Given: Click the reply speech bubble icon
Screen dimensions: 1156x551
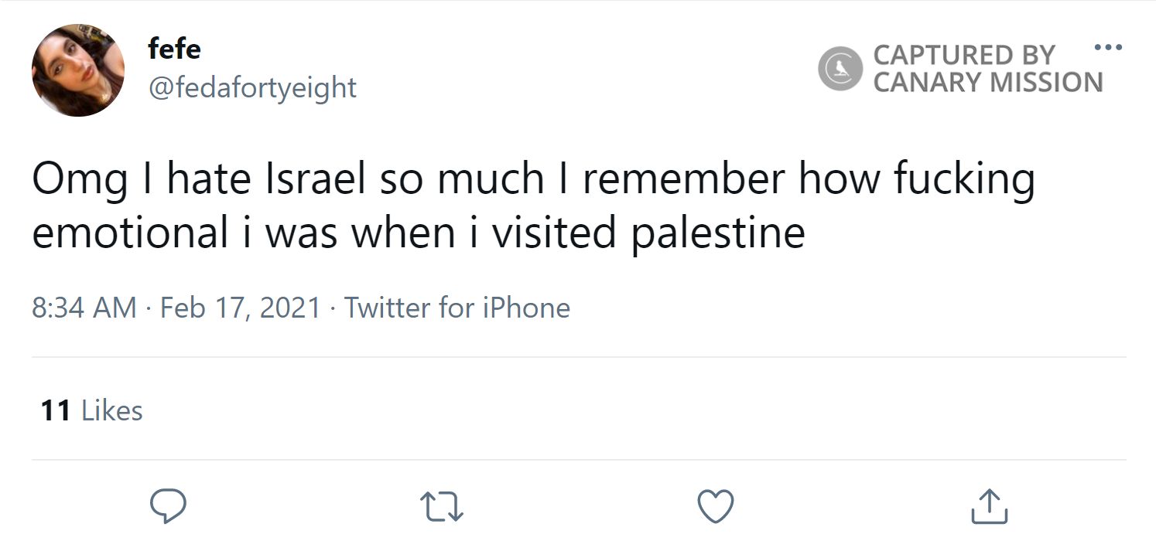Looking at the screenshot, I should click(x=166, y=506).
